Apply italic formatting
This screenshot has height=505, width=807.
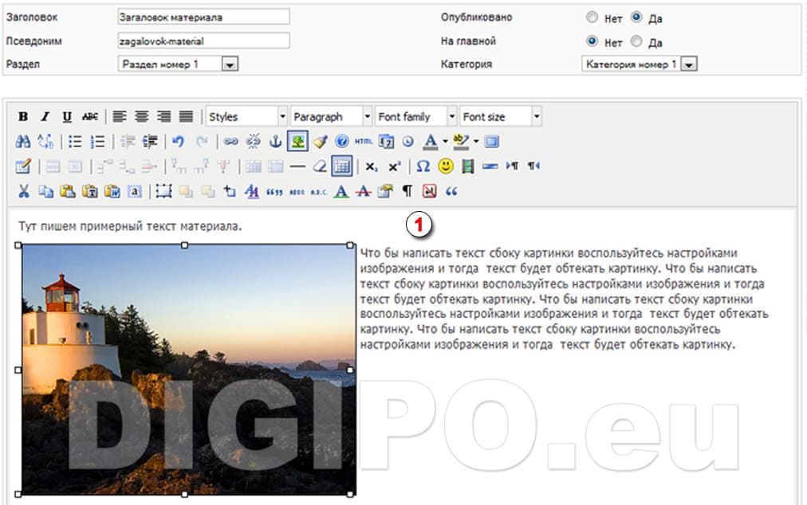click(x=45, y=117)
